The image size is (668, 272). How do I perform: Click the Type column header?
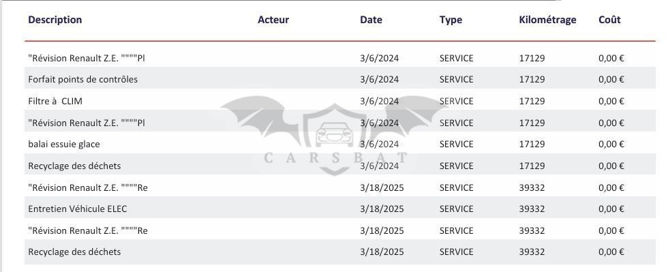451,20
